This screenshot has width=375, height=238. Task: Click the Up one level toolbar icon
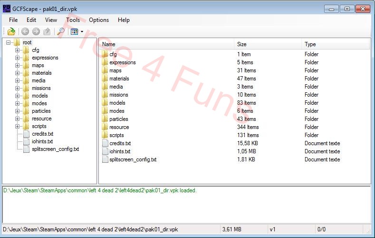(47, 32)
